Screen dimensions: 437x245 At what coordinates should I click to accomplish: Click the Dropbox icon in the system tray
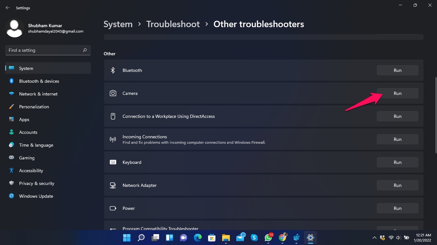(383, 238)
